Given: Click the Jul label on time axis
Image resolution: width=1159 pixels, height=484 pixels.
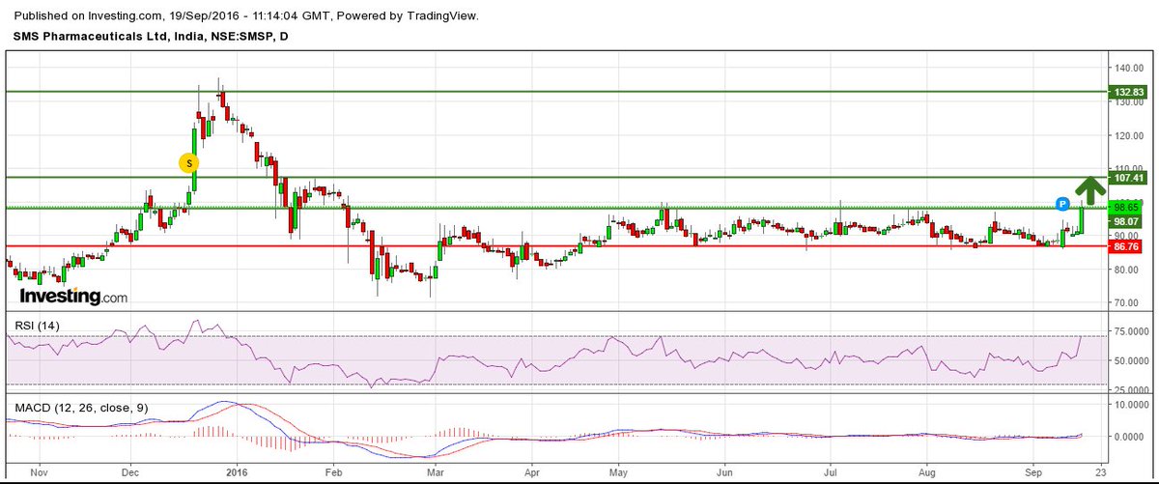Looking at the screenshot, I should click(x=831, y=474).
